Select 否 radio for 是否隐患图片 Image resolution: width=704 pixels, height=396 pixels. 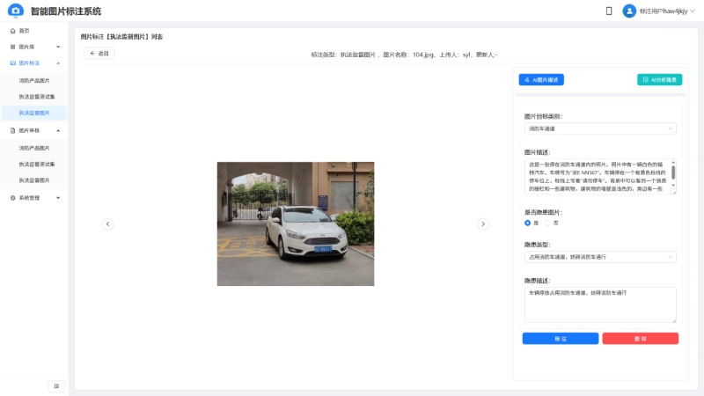(x=546, y=223)
